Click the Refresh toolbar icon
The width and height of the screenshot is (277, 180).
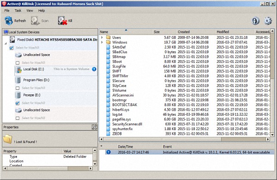pyautogui.click(x=9, y=21)
